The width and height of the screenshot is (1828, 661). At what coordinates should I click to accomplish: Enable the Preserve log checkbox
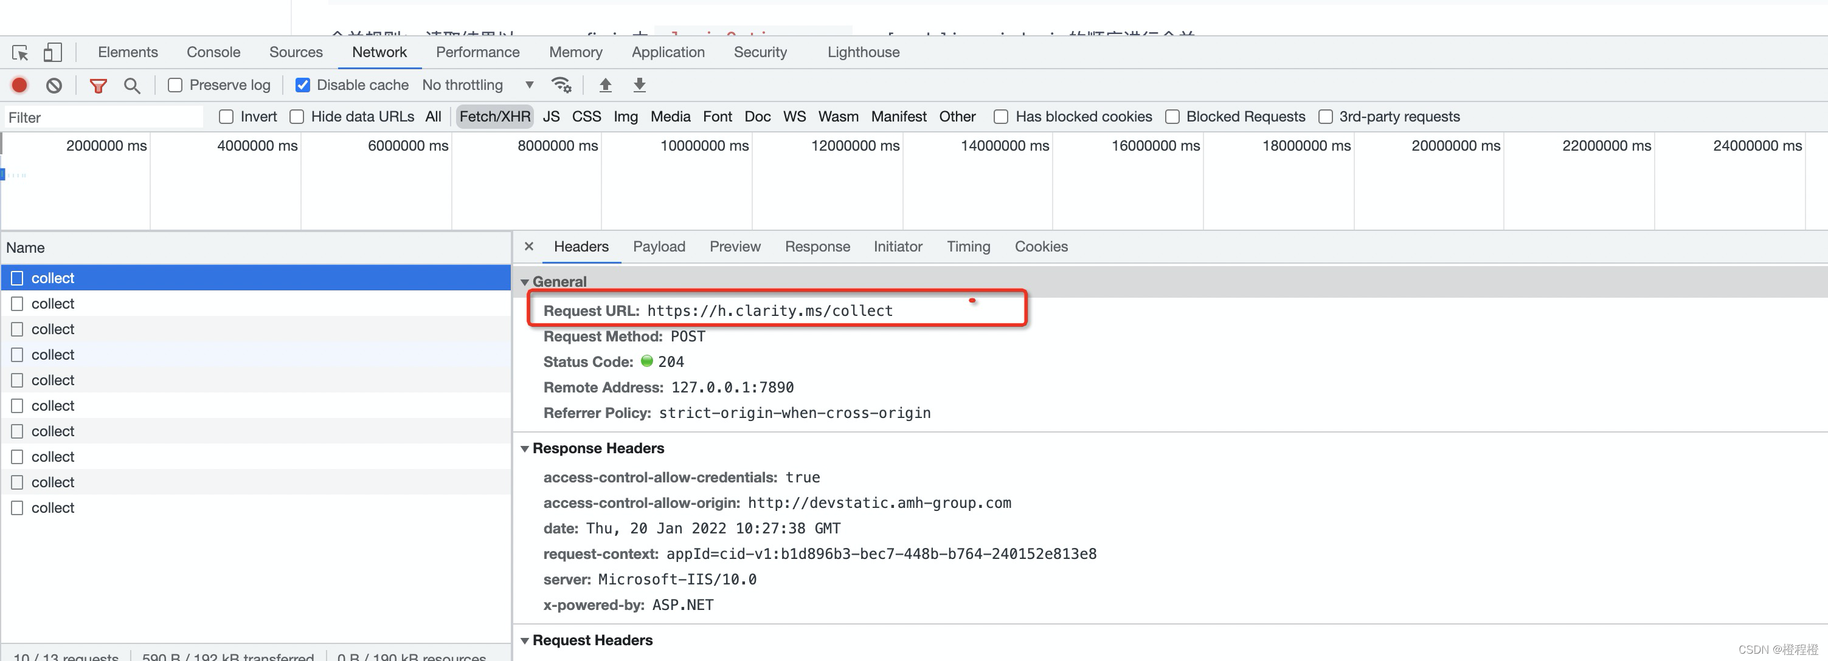pos(175,85)
